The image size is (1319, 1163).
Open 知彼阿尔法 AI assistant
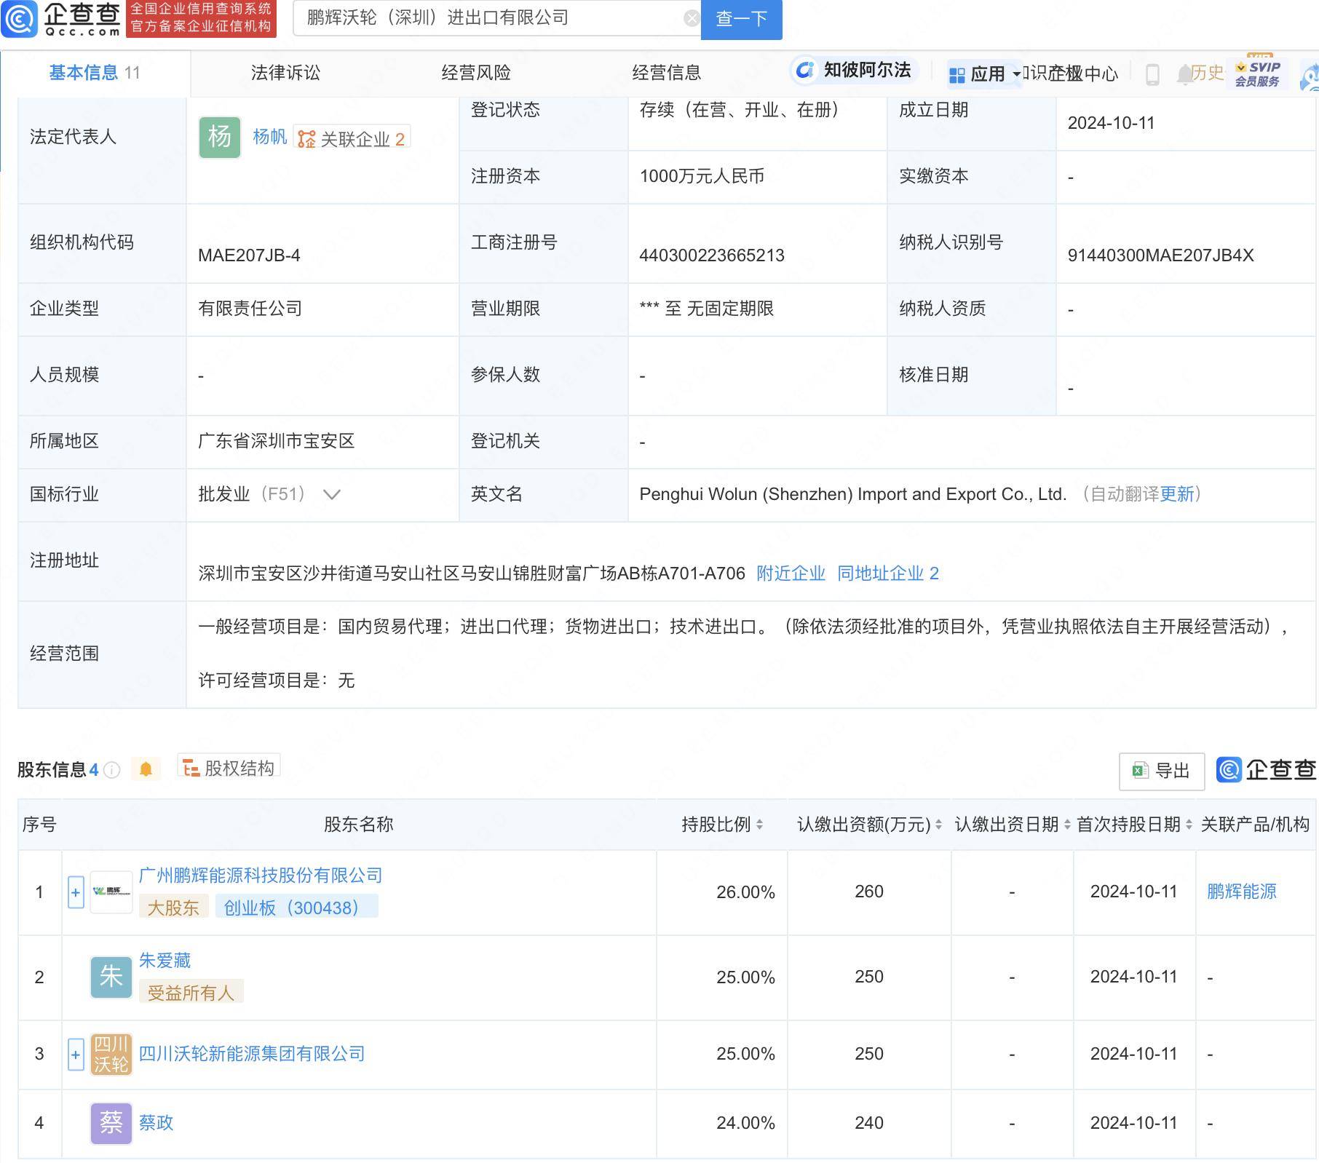[x=853, y=70]
